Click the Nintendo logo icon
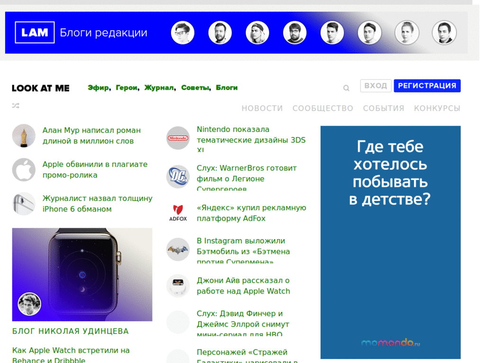 (x=178, y=138)
